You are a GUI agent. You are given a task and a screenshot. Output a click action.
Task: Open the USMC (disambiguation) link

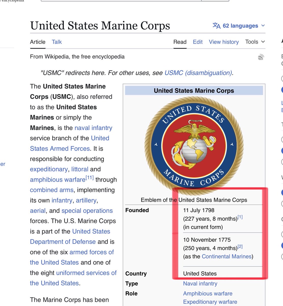(198, 73)
